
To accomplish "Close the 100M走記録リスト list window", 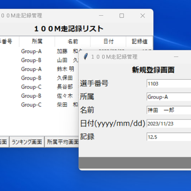I will [143, 16].
